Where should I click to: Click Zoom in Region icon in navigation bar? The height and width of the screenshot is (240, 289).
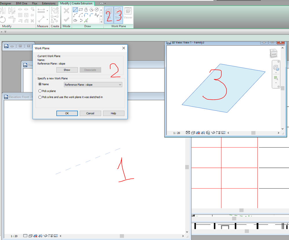(x=276, y=78)
